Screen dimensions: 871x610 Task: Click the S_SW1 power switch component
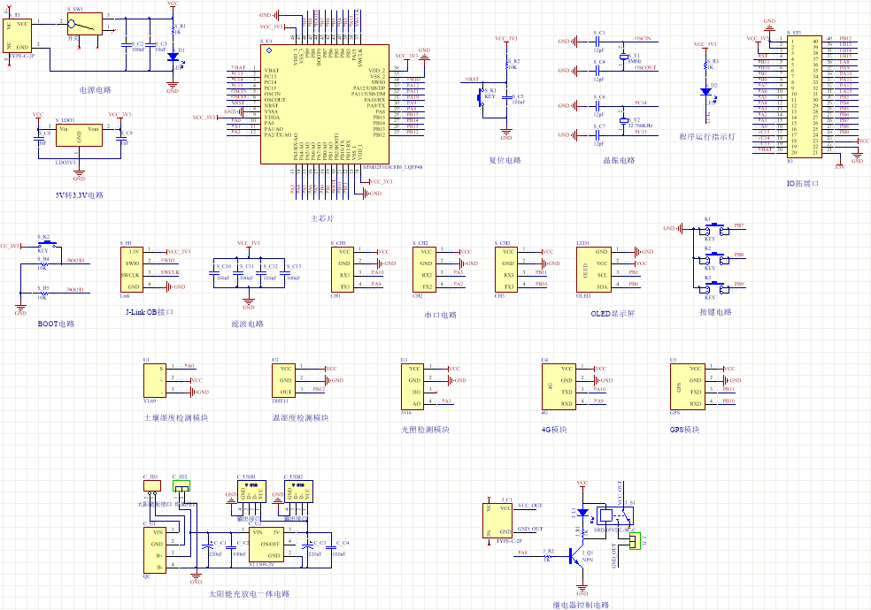85,25
